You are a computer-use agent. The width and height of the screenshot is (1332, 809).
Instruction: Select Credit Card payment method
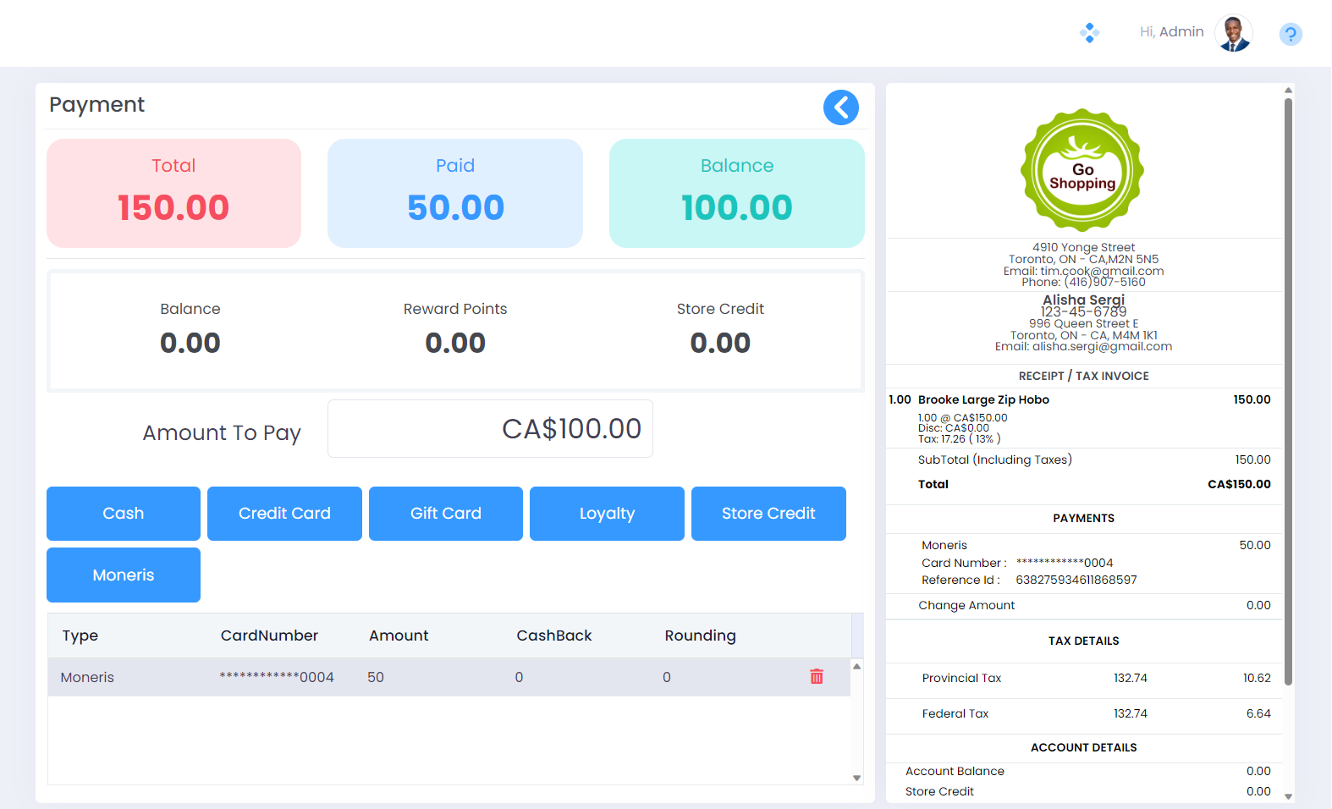click(284, 514)
